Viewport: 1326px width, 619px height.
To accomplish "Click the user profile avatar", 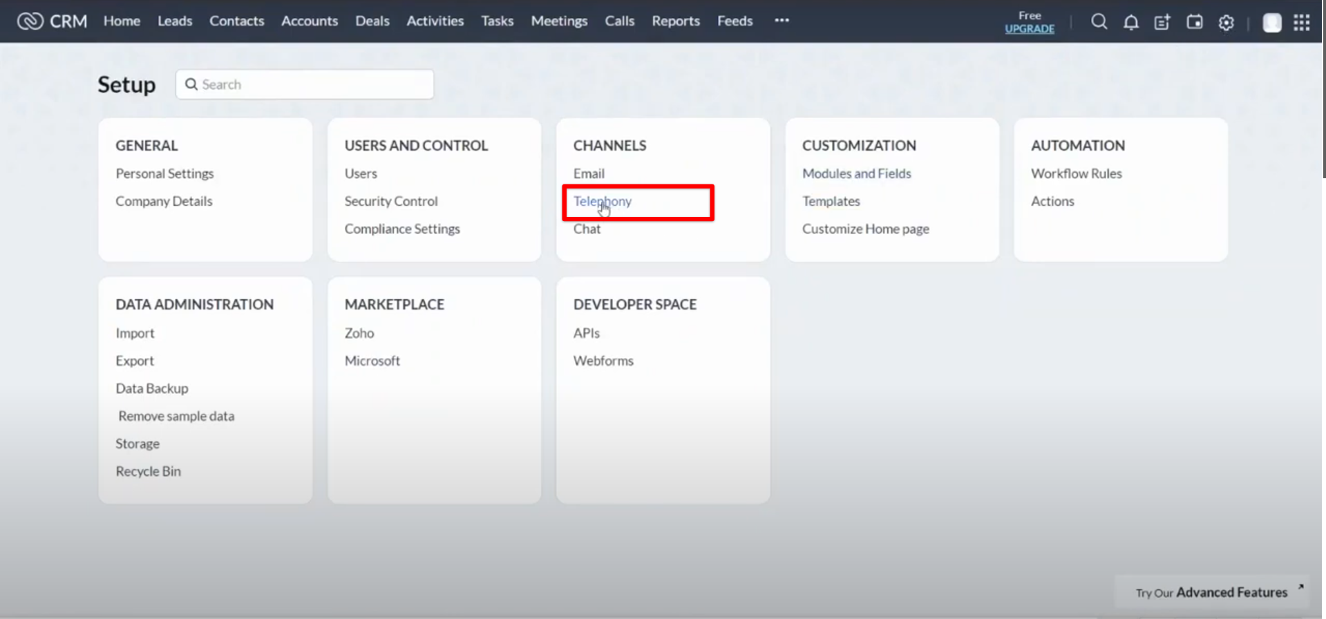I will pyautogui.click(x=1272, y=23).
